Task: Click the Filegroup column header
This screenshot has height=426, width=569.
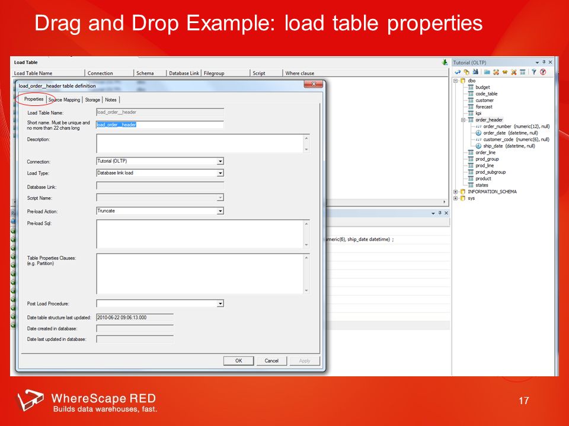Action: [x=225, y=73]
